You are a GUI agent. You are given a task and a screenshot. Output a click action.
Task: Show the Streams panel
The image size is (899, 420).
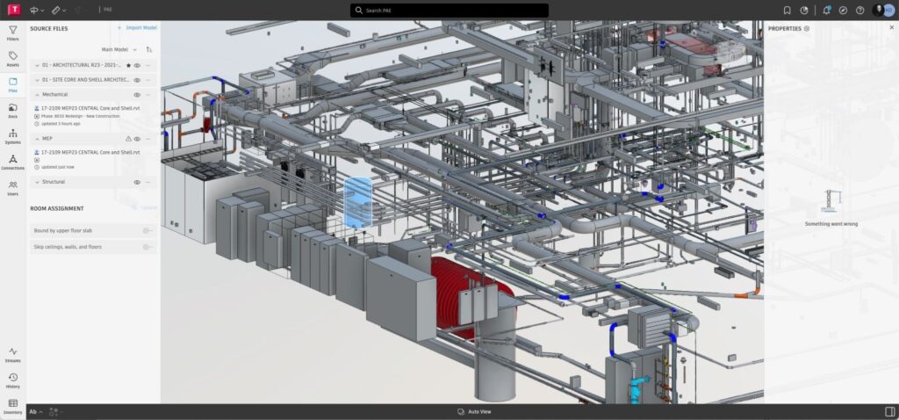pyautogui.click(x=12, y=353)
